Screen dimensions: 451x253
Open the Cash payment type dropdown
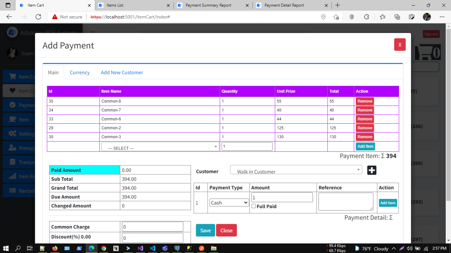click(x=229, y=202)
